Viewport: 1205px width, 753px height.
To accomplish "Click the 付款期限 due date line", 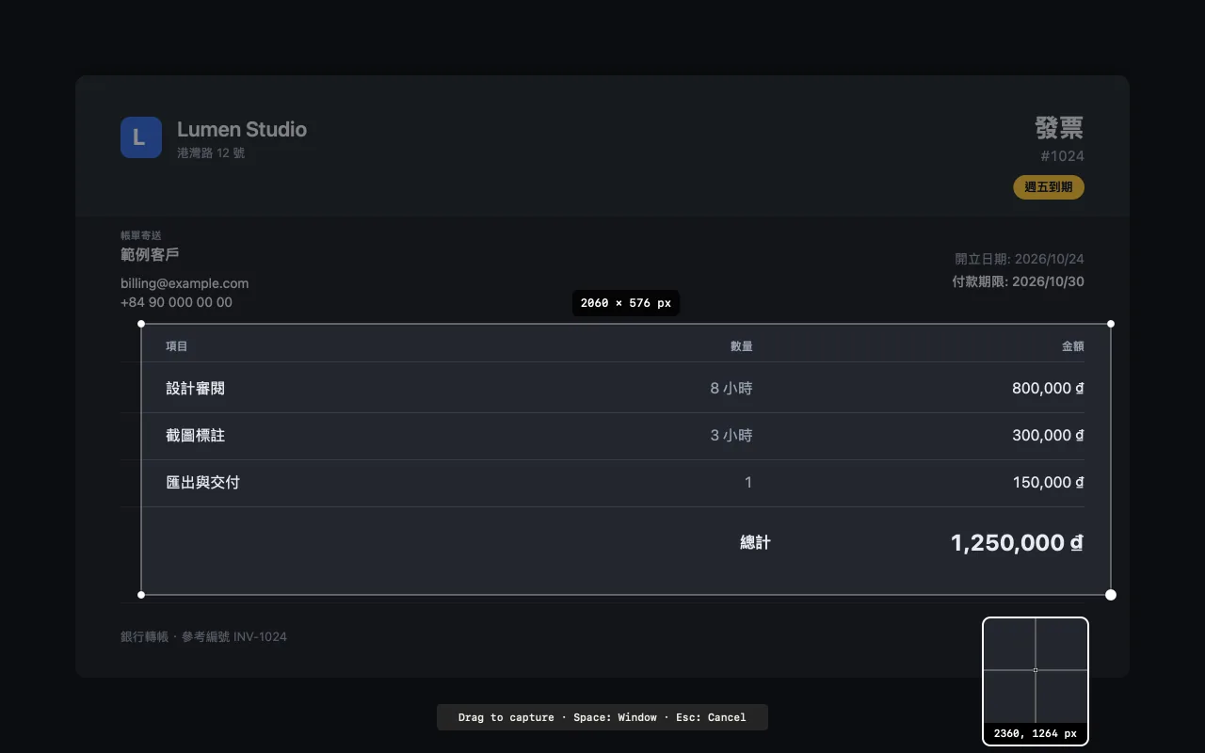I will click(x=1018, y=281).
